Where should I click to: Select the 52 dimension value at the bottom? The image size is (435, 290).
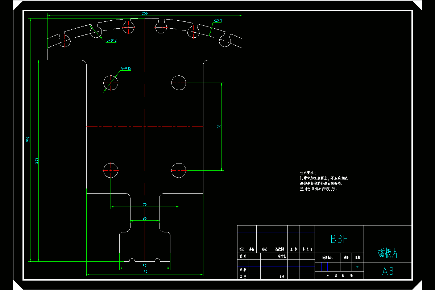pos(145,266)
